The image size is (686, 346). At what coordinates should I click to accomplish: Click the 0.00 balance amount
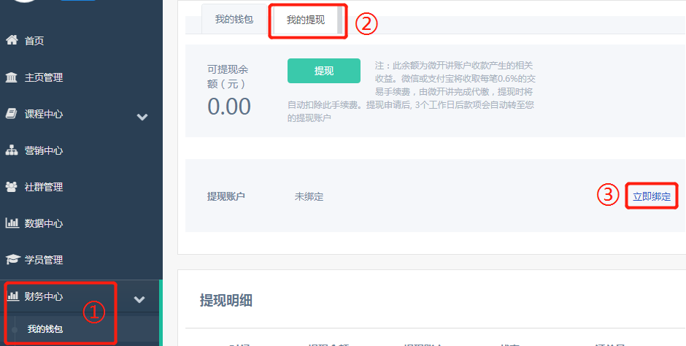[229, 107]
